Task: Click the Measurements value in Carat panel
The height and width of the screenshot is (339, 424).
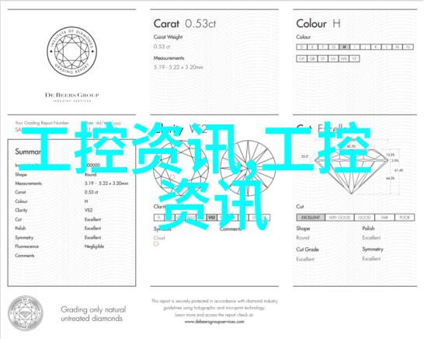Action: [179, 67]
